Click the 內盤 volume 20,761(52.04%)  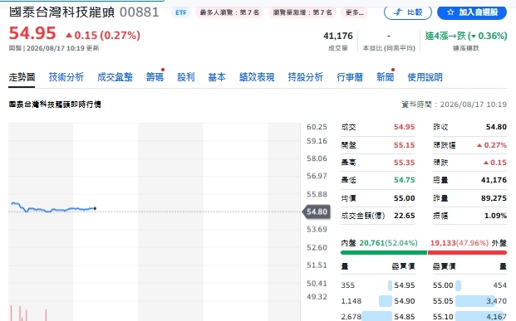tap(388, 243)
